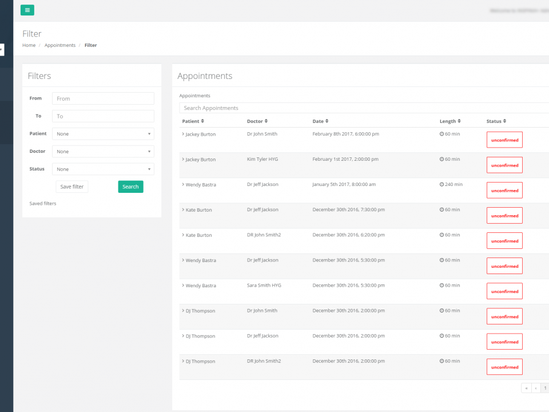Sort appointments by Patient column
The height and width of the screenshot is (412, 549).
193,121
